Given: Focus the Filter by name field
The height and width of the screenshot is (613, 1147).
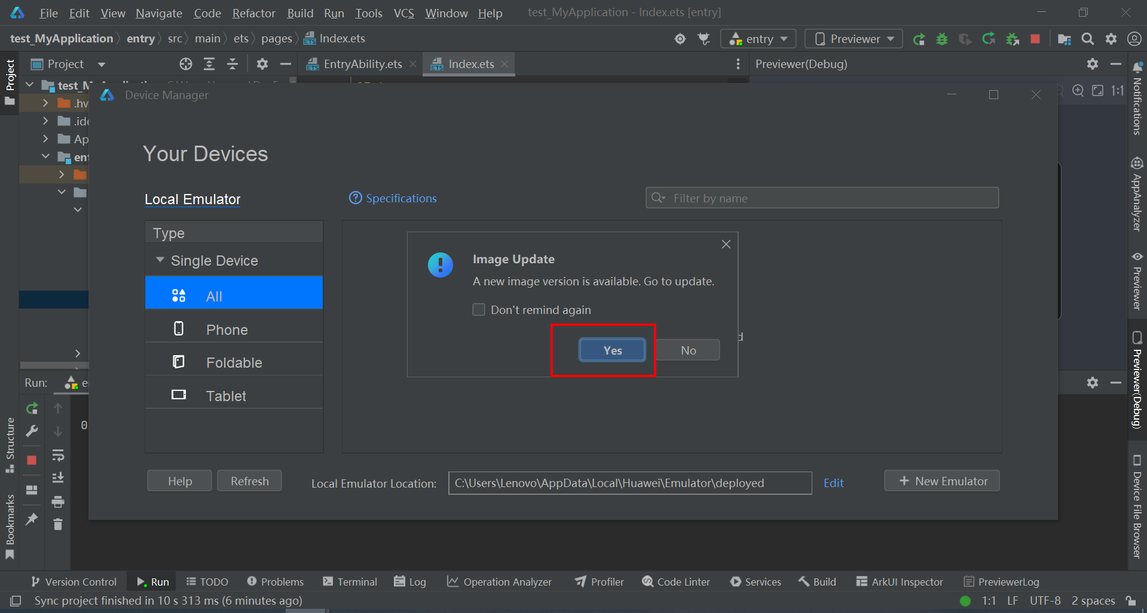Looking at the screenshot, I should [x=822, y=198].
